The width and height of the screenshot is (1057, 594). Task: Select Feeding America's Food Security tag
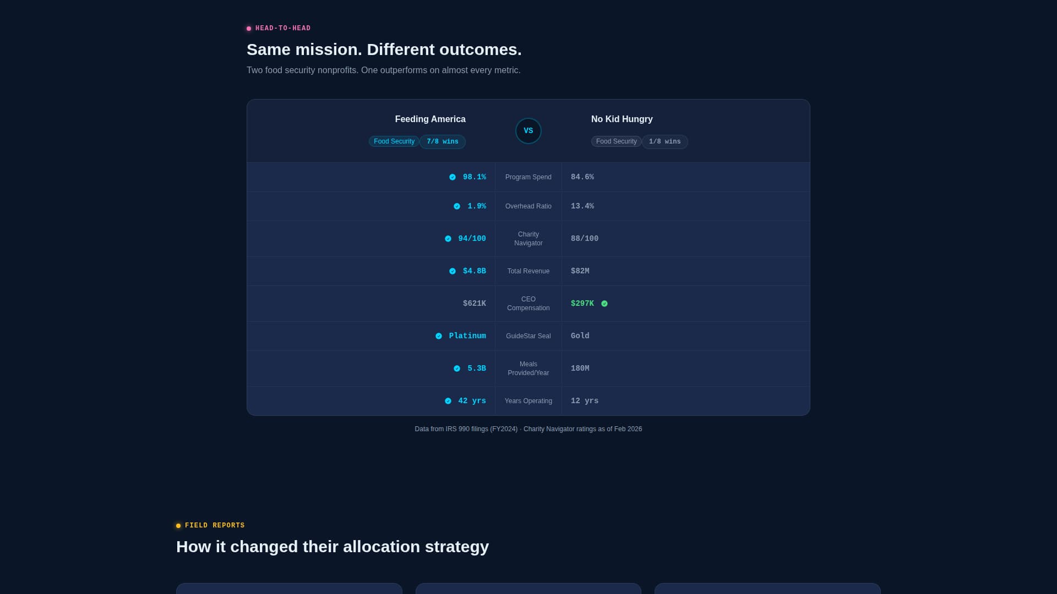(x=394, y=141)
